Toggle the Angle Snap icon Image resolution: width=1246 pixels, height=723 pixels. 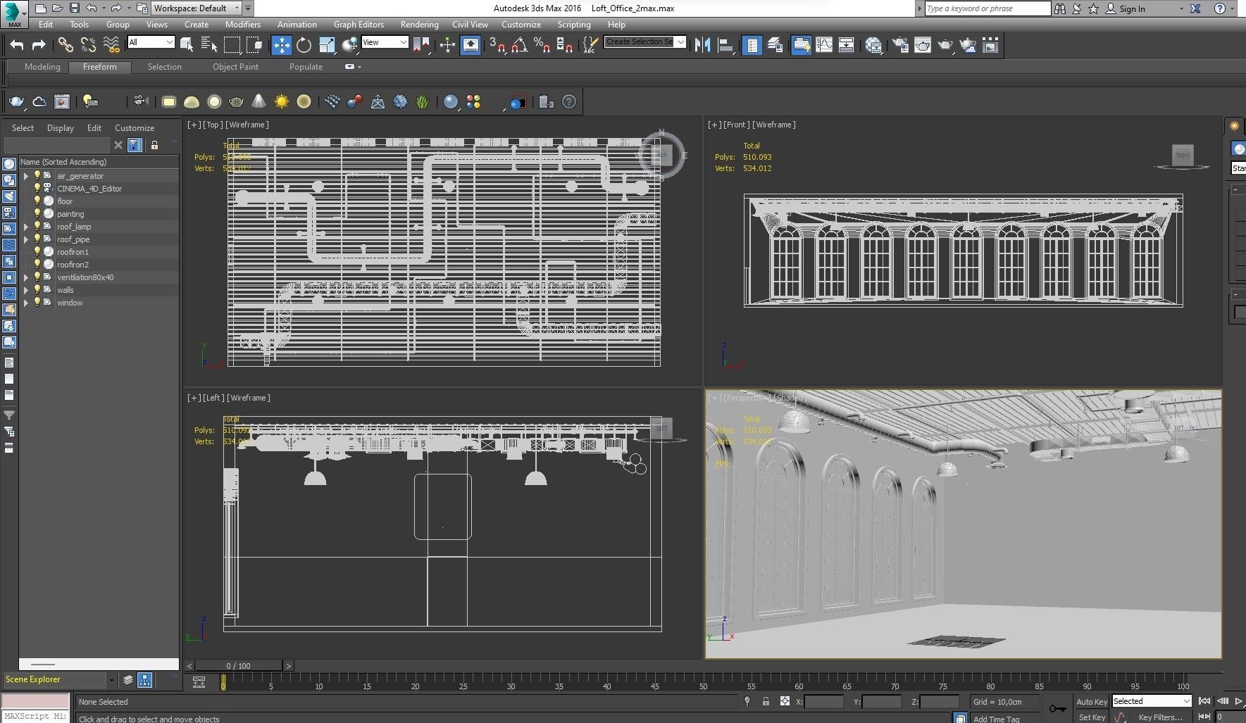[520, 45]
